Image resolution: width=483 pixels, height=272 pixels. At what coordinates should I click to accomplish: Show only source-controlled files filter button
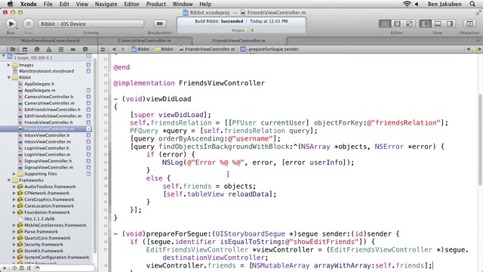click(22, 268)
